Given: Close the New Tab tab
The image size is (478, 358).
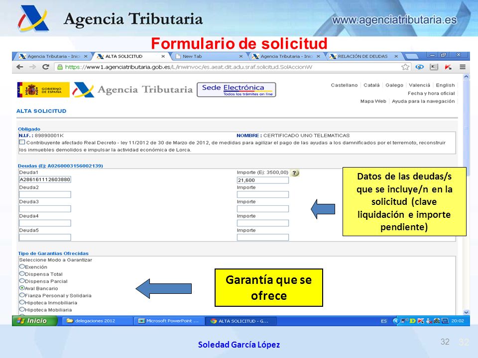Looking at the screenshot, I should pyautogui.click(x=241, y=56).
